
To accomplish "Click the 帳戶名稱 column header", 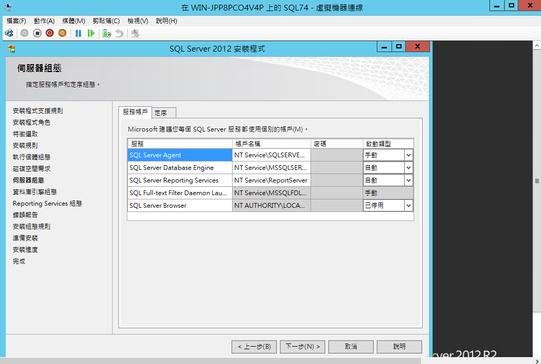I will [272, 144].
